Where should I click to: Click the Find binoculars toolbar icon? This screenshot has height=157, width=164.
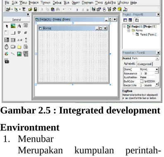pos(58,10)
